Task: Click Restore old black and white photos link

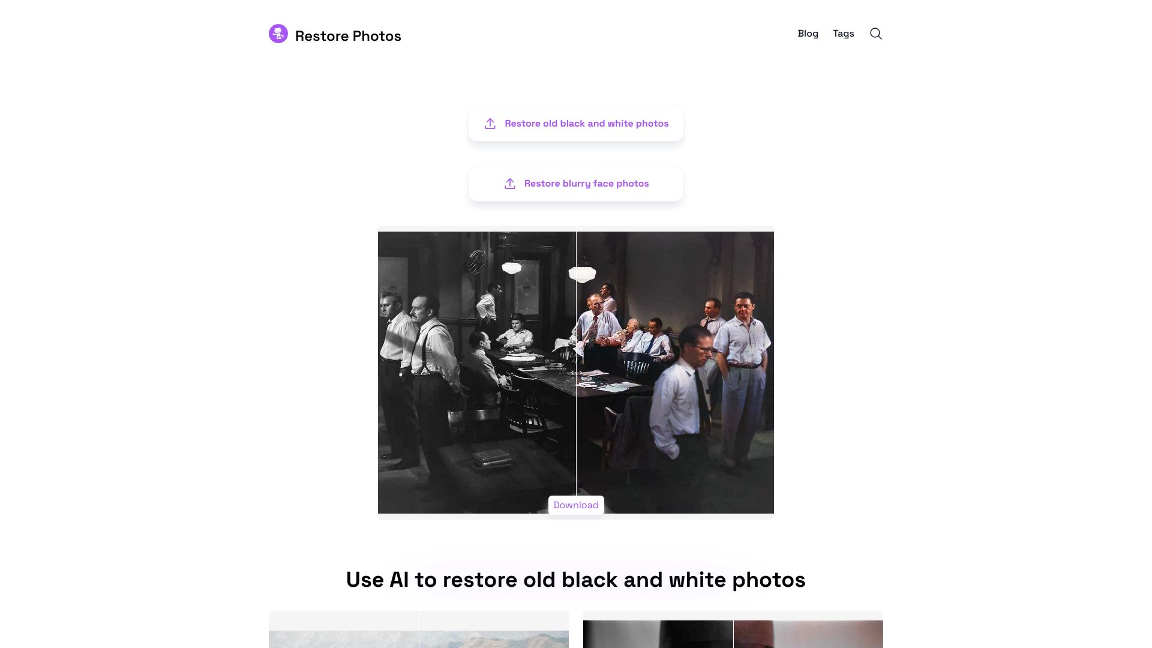Action: [576, 124]
